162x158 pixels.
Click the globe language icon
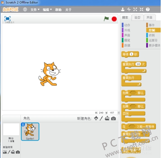click(x=25, y=10)
